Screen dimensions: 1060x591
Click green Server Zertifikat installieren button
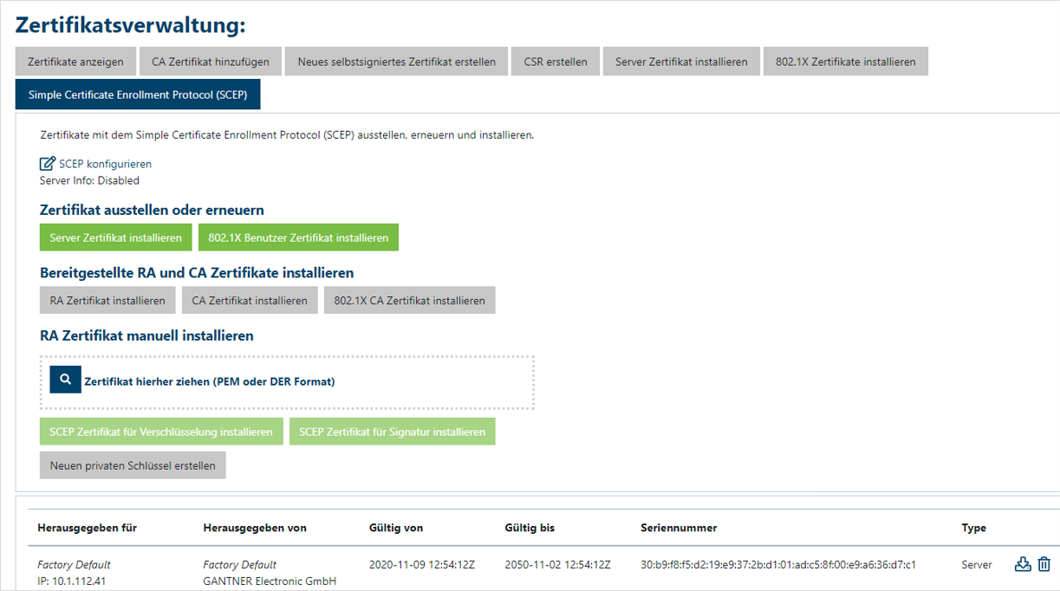click(x=116, y=237)
